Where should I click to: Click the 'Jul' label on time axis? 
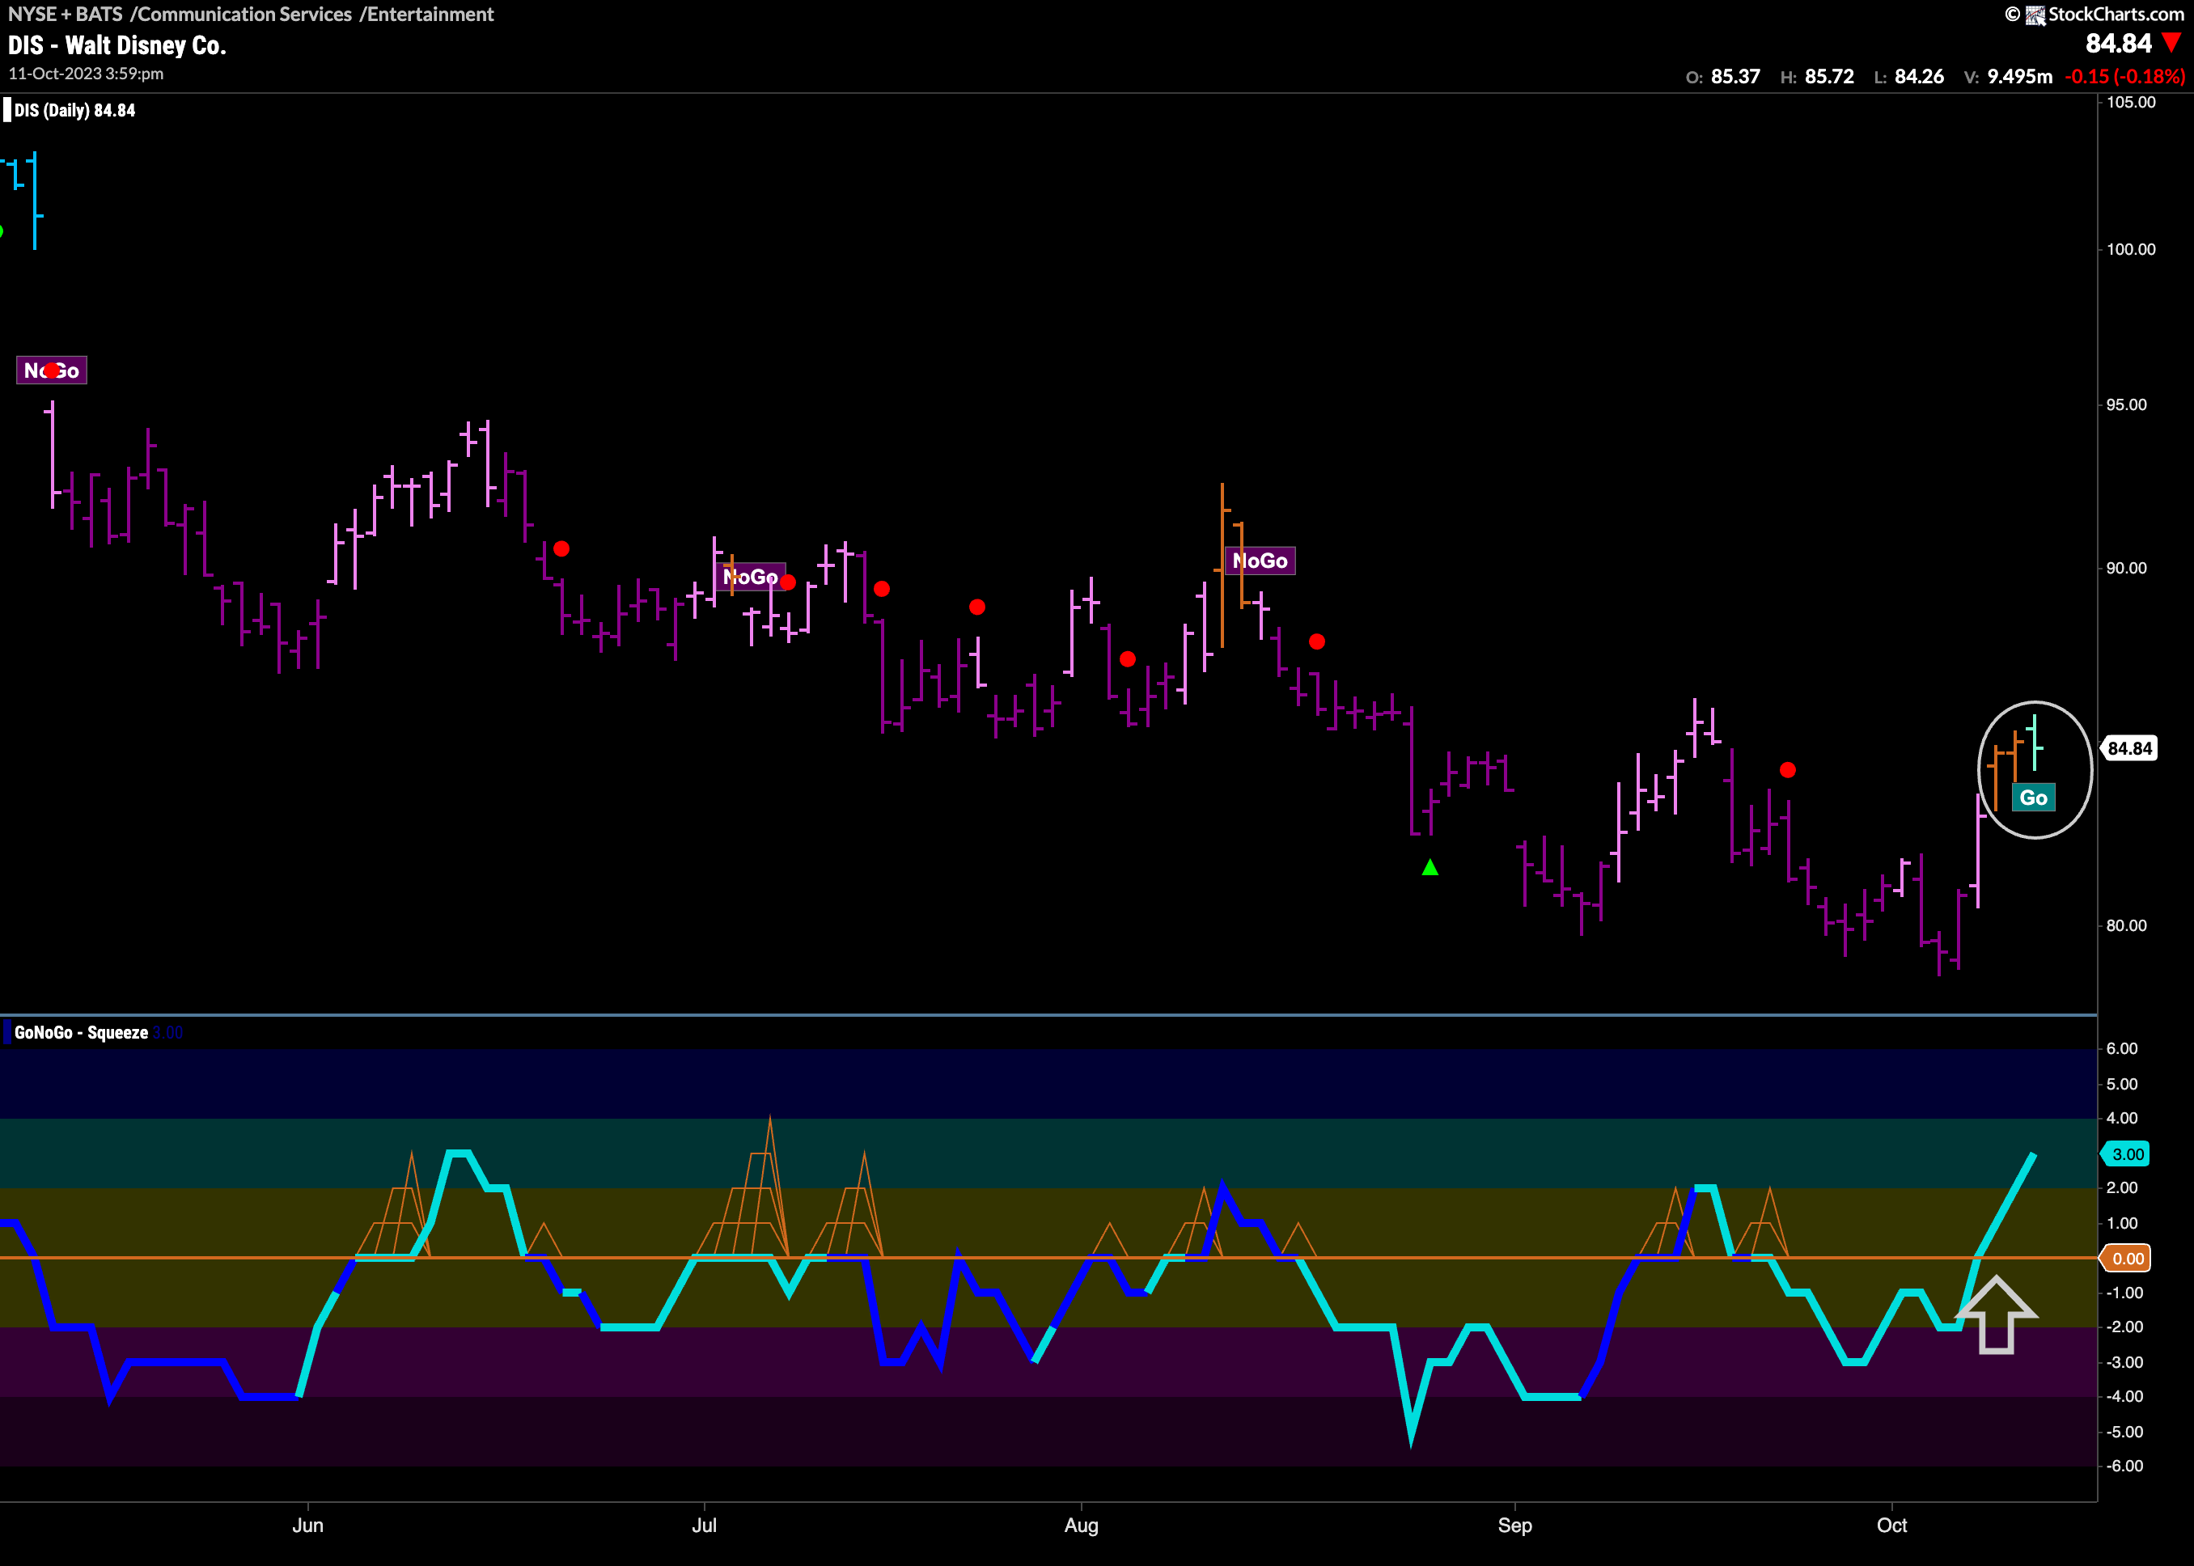point(704,1526)
